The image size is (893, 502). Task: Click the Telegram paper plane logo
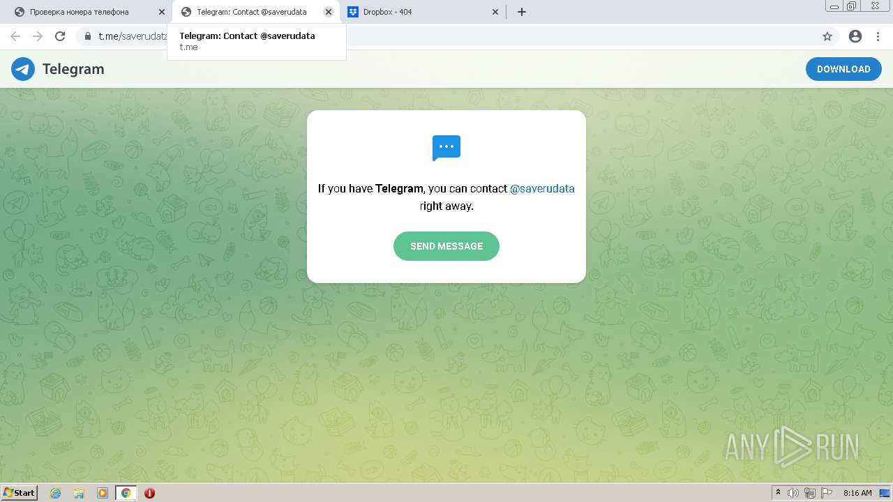click(23, 69)
